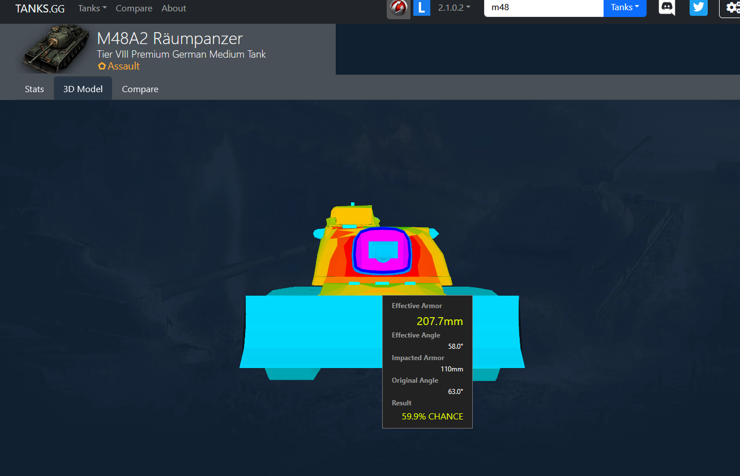Click the 59.9% CHANCE result text
The width and height of the screenshot is (740, 476).
click(x=433, y=417)
